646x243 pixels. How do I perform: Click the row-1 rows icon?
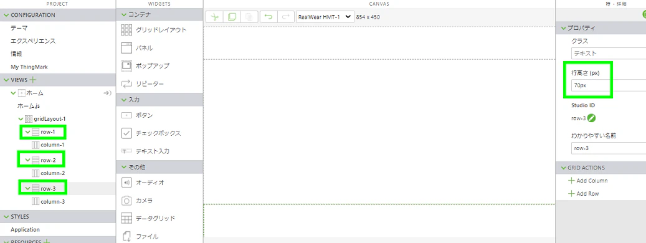coord(36,132)
